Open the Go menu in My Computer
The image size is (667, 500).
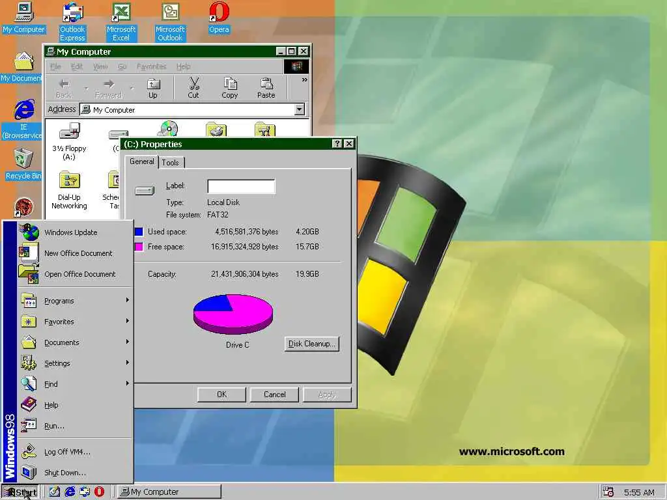(x=122, y=66)
